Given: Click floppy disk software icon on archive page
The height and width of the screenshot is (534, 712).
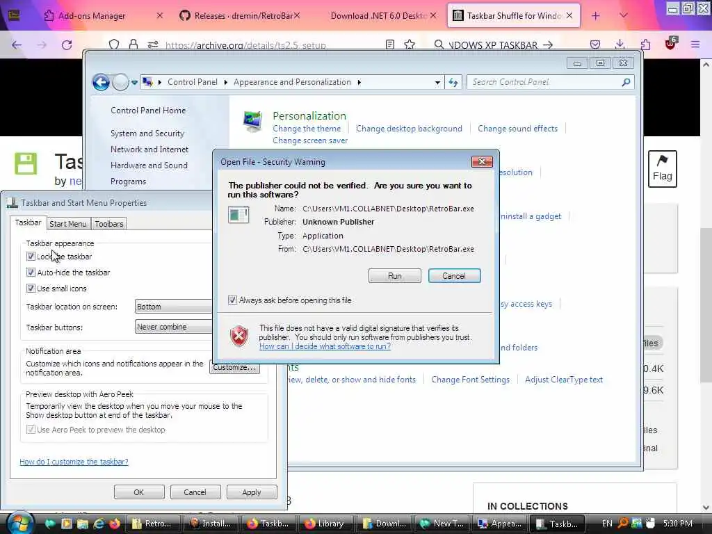Looking at the screenshot, I should (x=26, y=163).
